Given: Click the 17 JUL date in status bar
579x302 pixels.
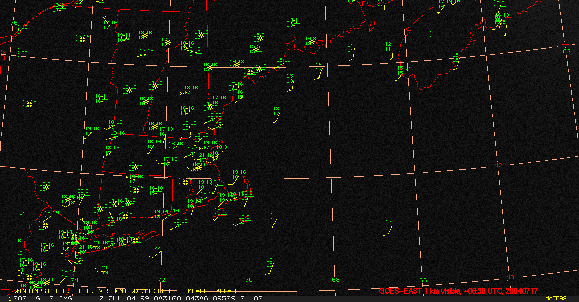Looking at the screenshot, I should click(x=109, y=298).
